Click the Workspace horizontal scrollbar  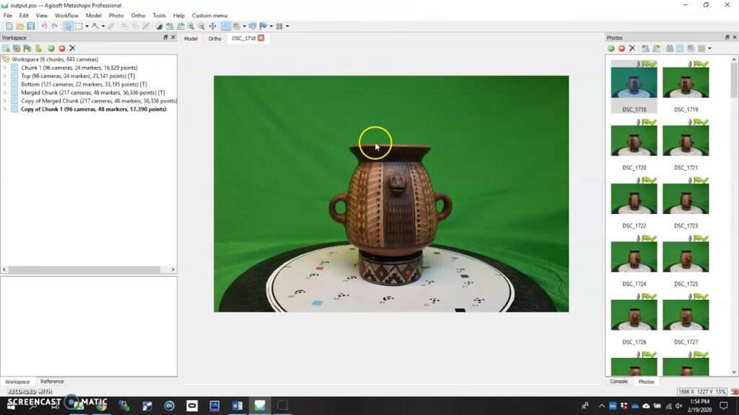(83, 269)
